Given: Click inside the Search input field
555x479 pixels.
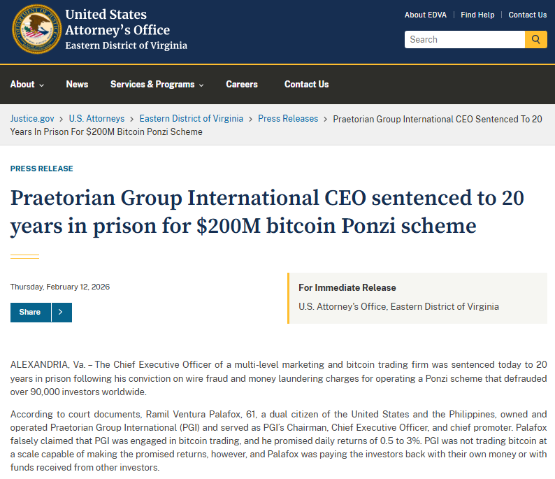Looking at the screenshot, I should coord(464,39).
